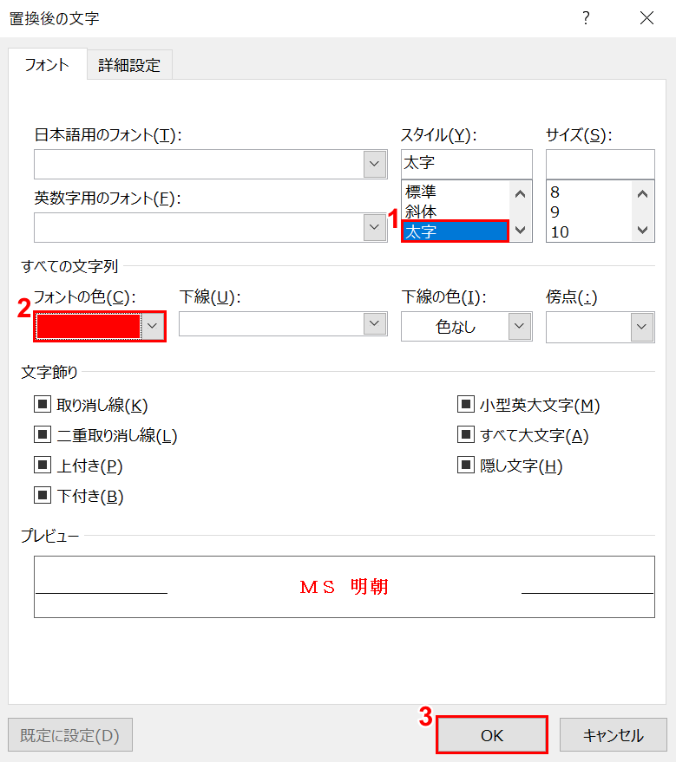Expand the 傍点 dropdown
The image size is (676, 762).
pos(642,327)
